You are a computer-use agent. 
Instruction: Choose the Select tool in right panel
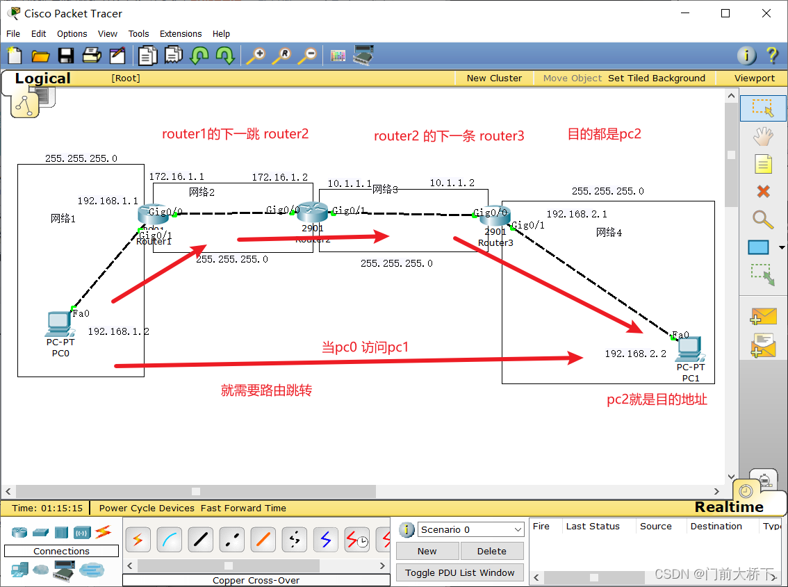[763, 108]
